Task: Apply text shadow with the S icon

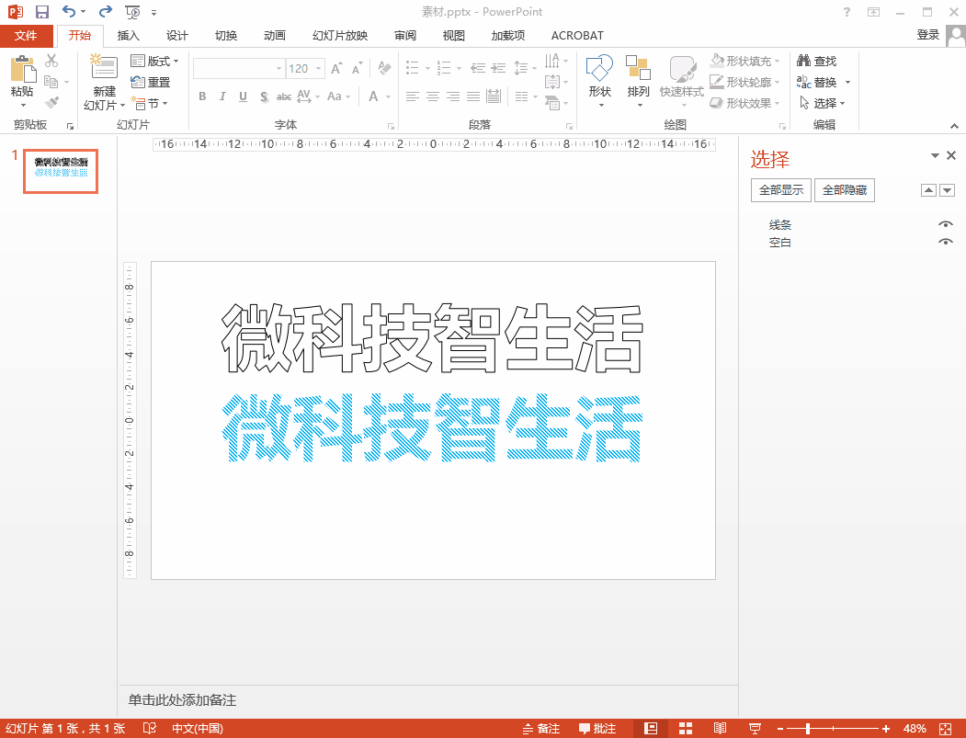Action: 264,97
